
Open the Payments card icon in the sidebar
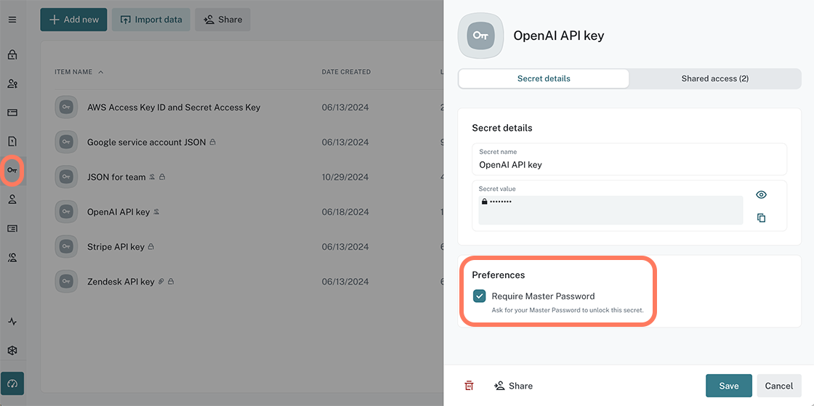click(x=12, y=113)
